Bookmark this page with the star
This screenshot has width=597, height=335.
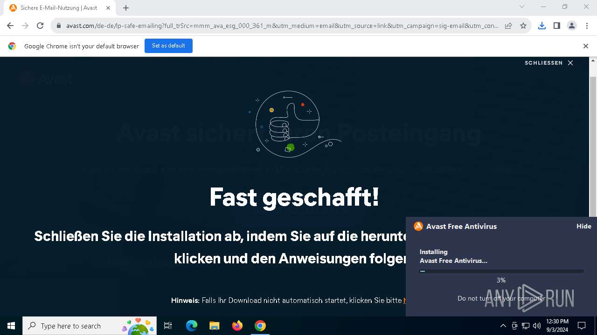click(523, 26)
